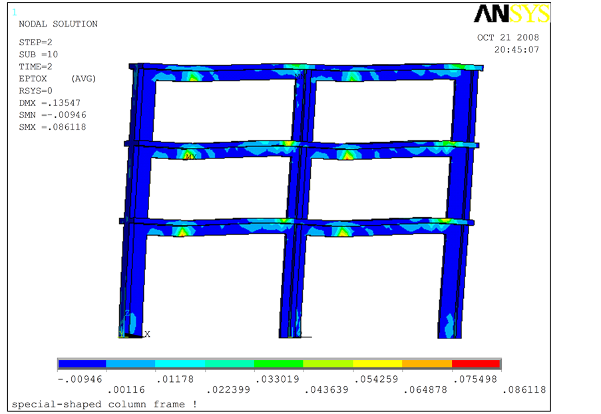The width and height of the screenshot is (601, 414).
Task: Select the bright green legend color band
Action: 279,364
